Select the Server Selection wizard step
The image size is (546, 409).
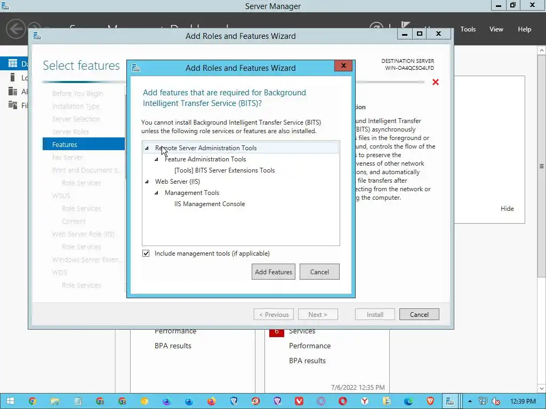76,119
